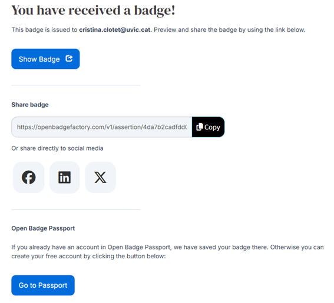Click the 'If you already have an account' sentence
Screen dimensions: 334x303
tap(167, 247)
